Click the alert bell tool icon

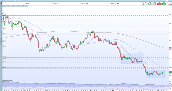click(1, 9)
